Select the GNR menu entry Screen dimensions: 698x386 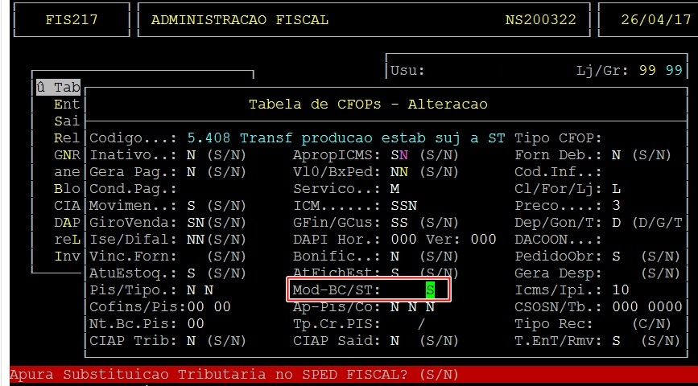[x=66, y=154]
